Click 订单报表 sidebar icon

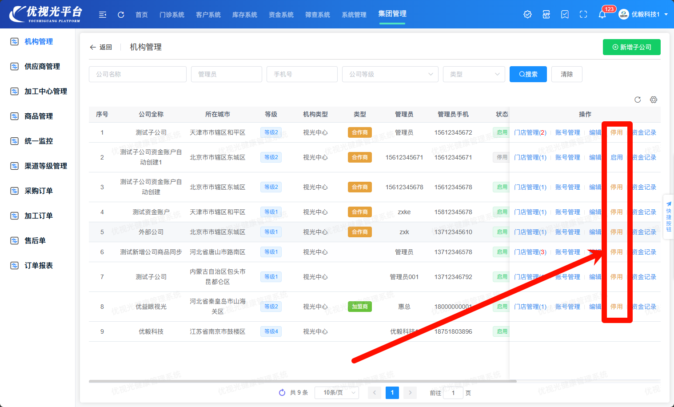coord(15,265)
